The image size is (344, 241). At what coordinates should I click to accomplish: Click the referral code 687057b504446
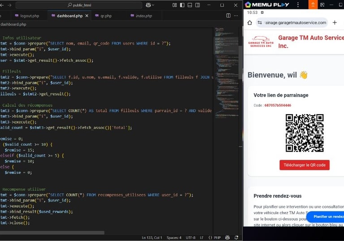pos(278,105)
